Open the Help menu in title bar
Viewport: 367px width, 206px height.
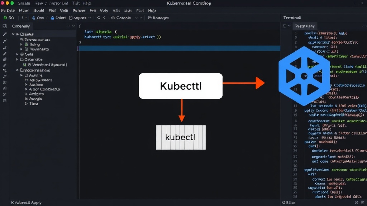(87, 3)
